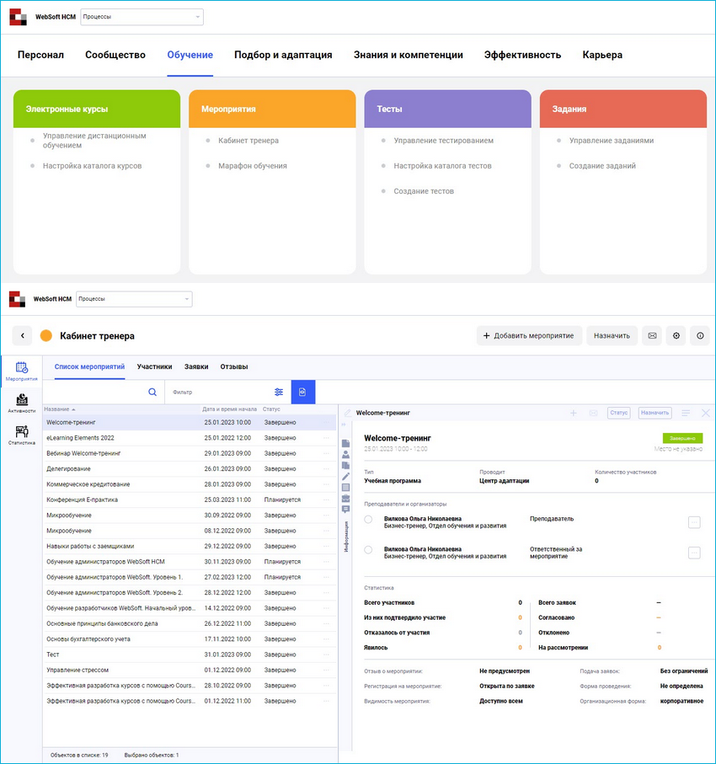This screenshot has height=764, width=716.
Task: Click the envelope icon in the top toolbar
Action: point(651,335)
